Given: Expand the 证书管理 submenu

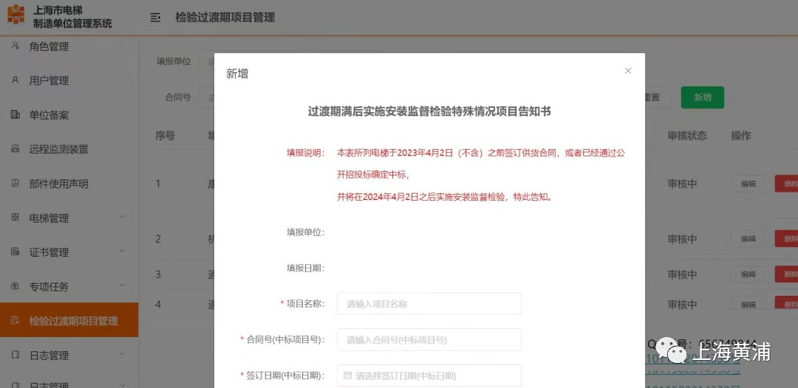Looking at the screenshot, I should [123, 252].
